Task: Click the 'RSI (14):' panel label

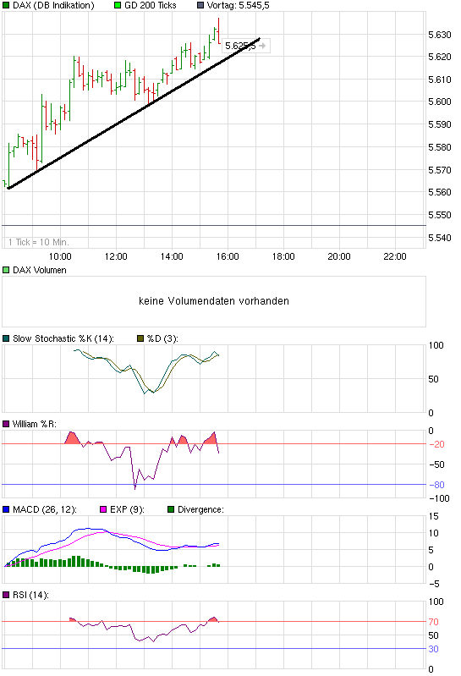Action: pos(30,595)
